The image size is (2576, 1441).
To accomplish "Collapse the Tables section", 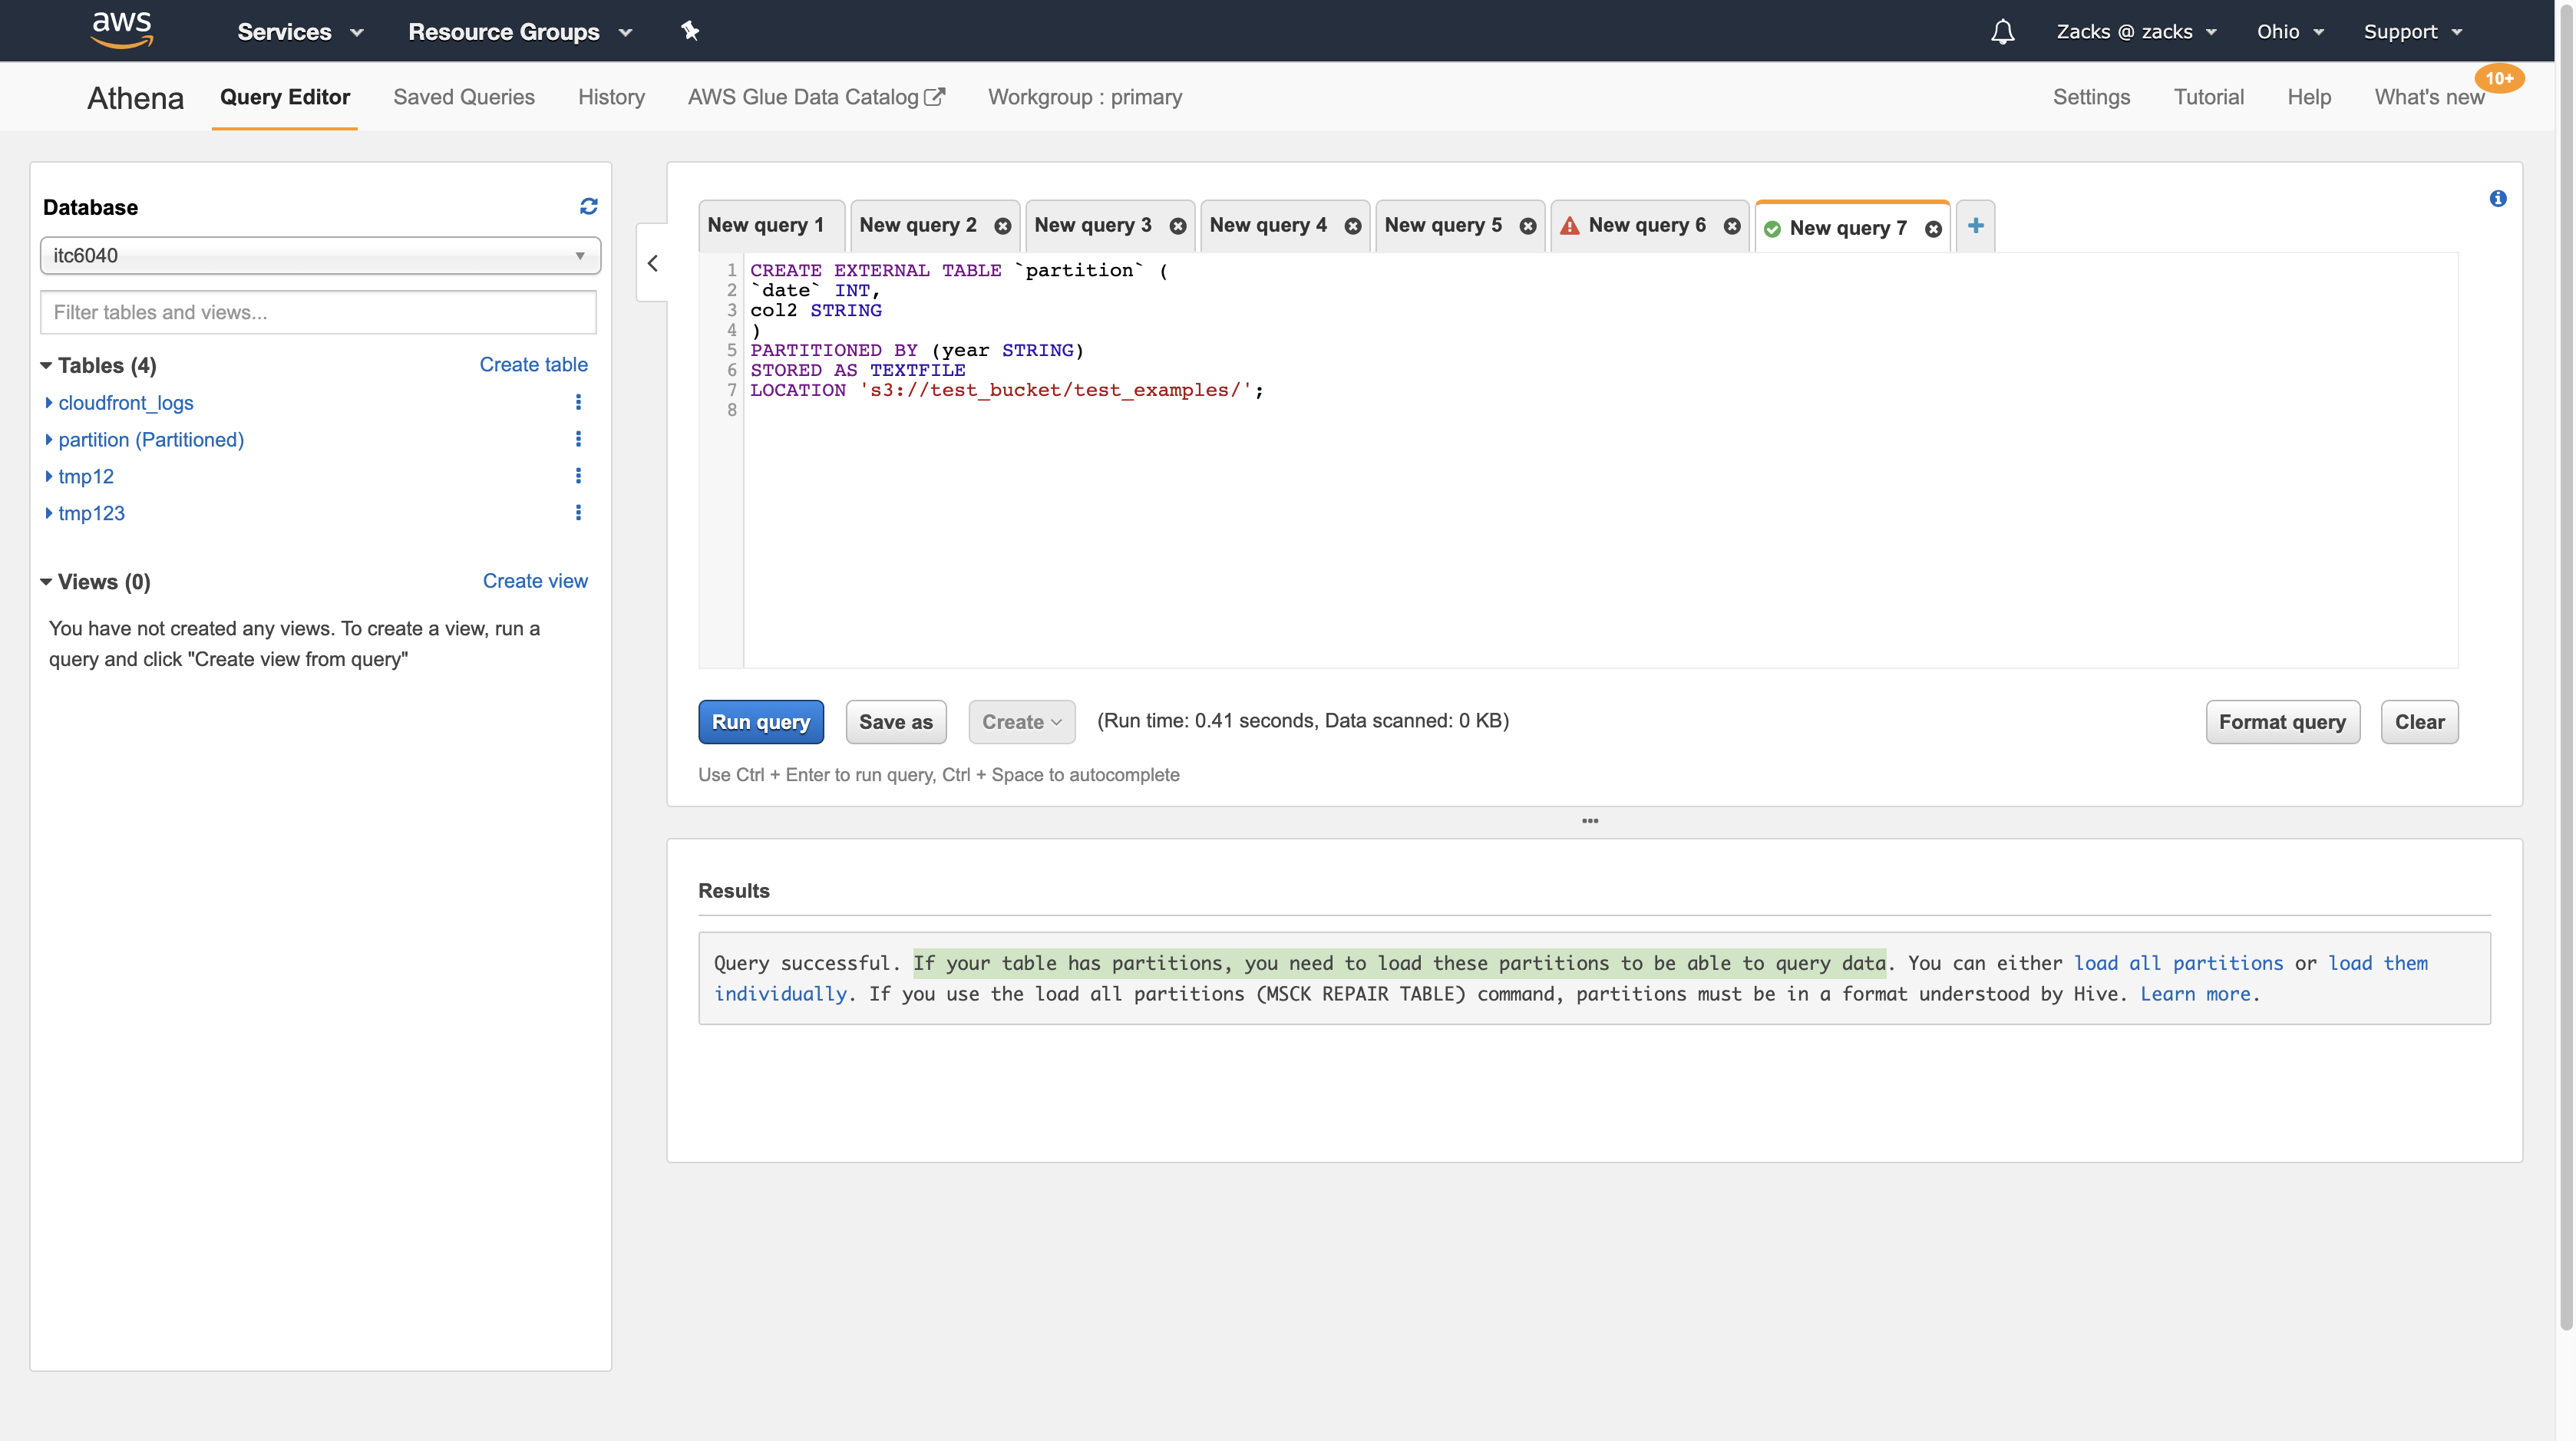I will coord(46,364).
